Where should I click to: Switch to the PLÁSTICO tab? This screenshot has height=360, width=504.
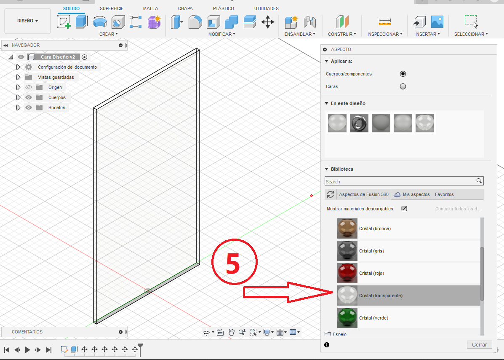224,8
